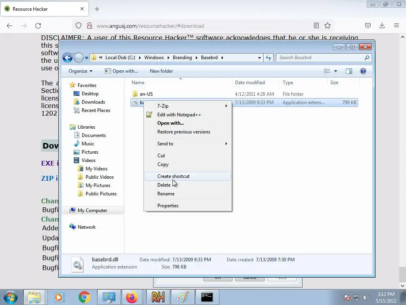Open the address bar history dropdown
The image size is (406, 305).
pos(259,58)
